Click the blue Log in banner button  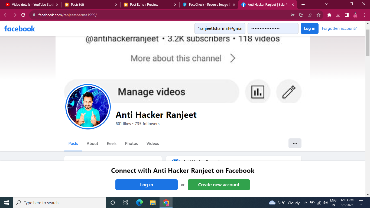click(147, 185)
